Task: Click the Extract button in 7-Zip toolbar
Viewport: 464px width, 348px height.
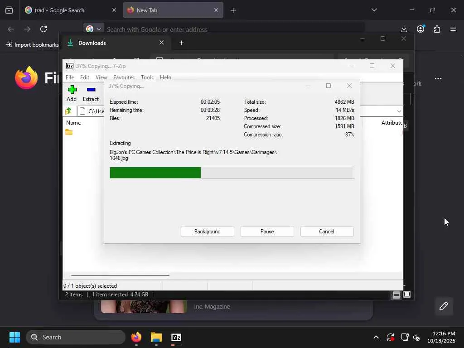Action: point(91,93)
